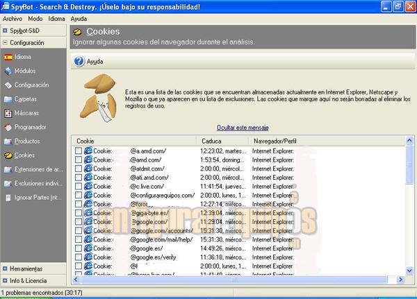The width and height of the screenshot is (417, 299).
Task: Click the Carpetas folder icon
Action: tap(8, 99)
